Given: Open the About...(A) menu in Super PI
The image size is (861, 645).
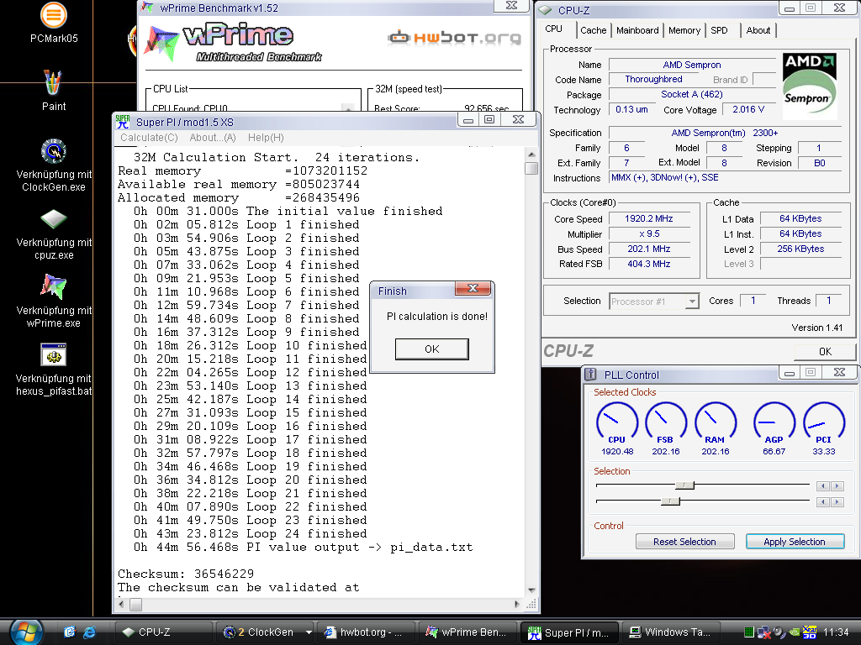Looking at the screenshot, I should 213,138.
